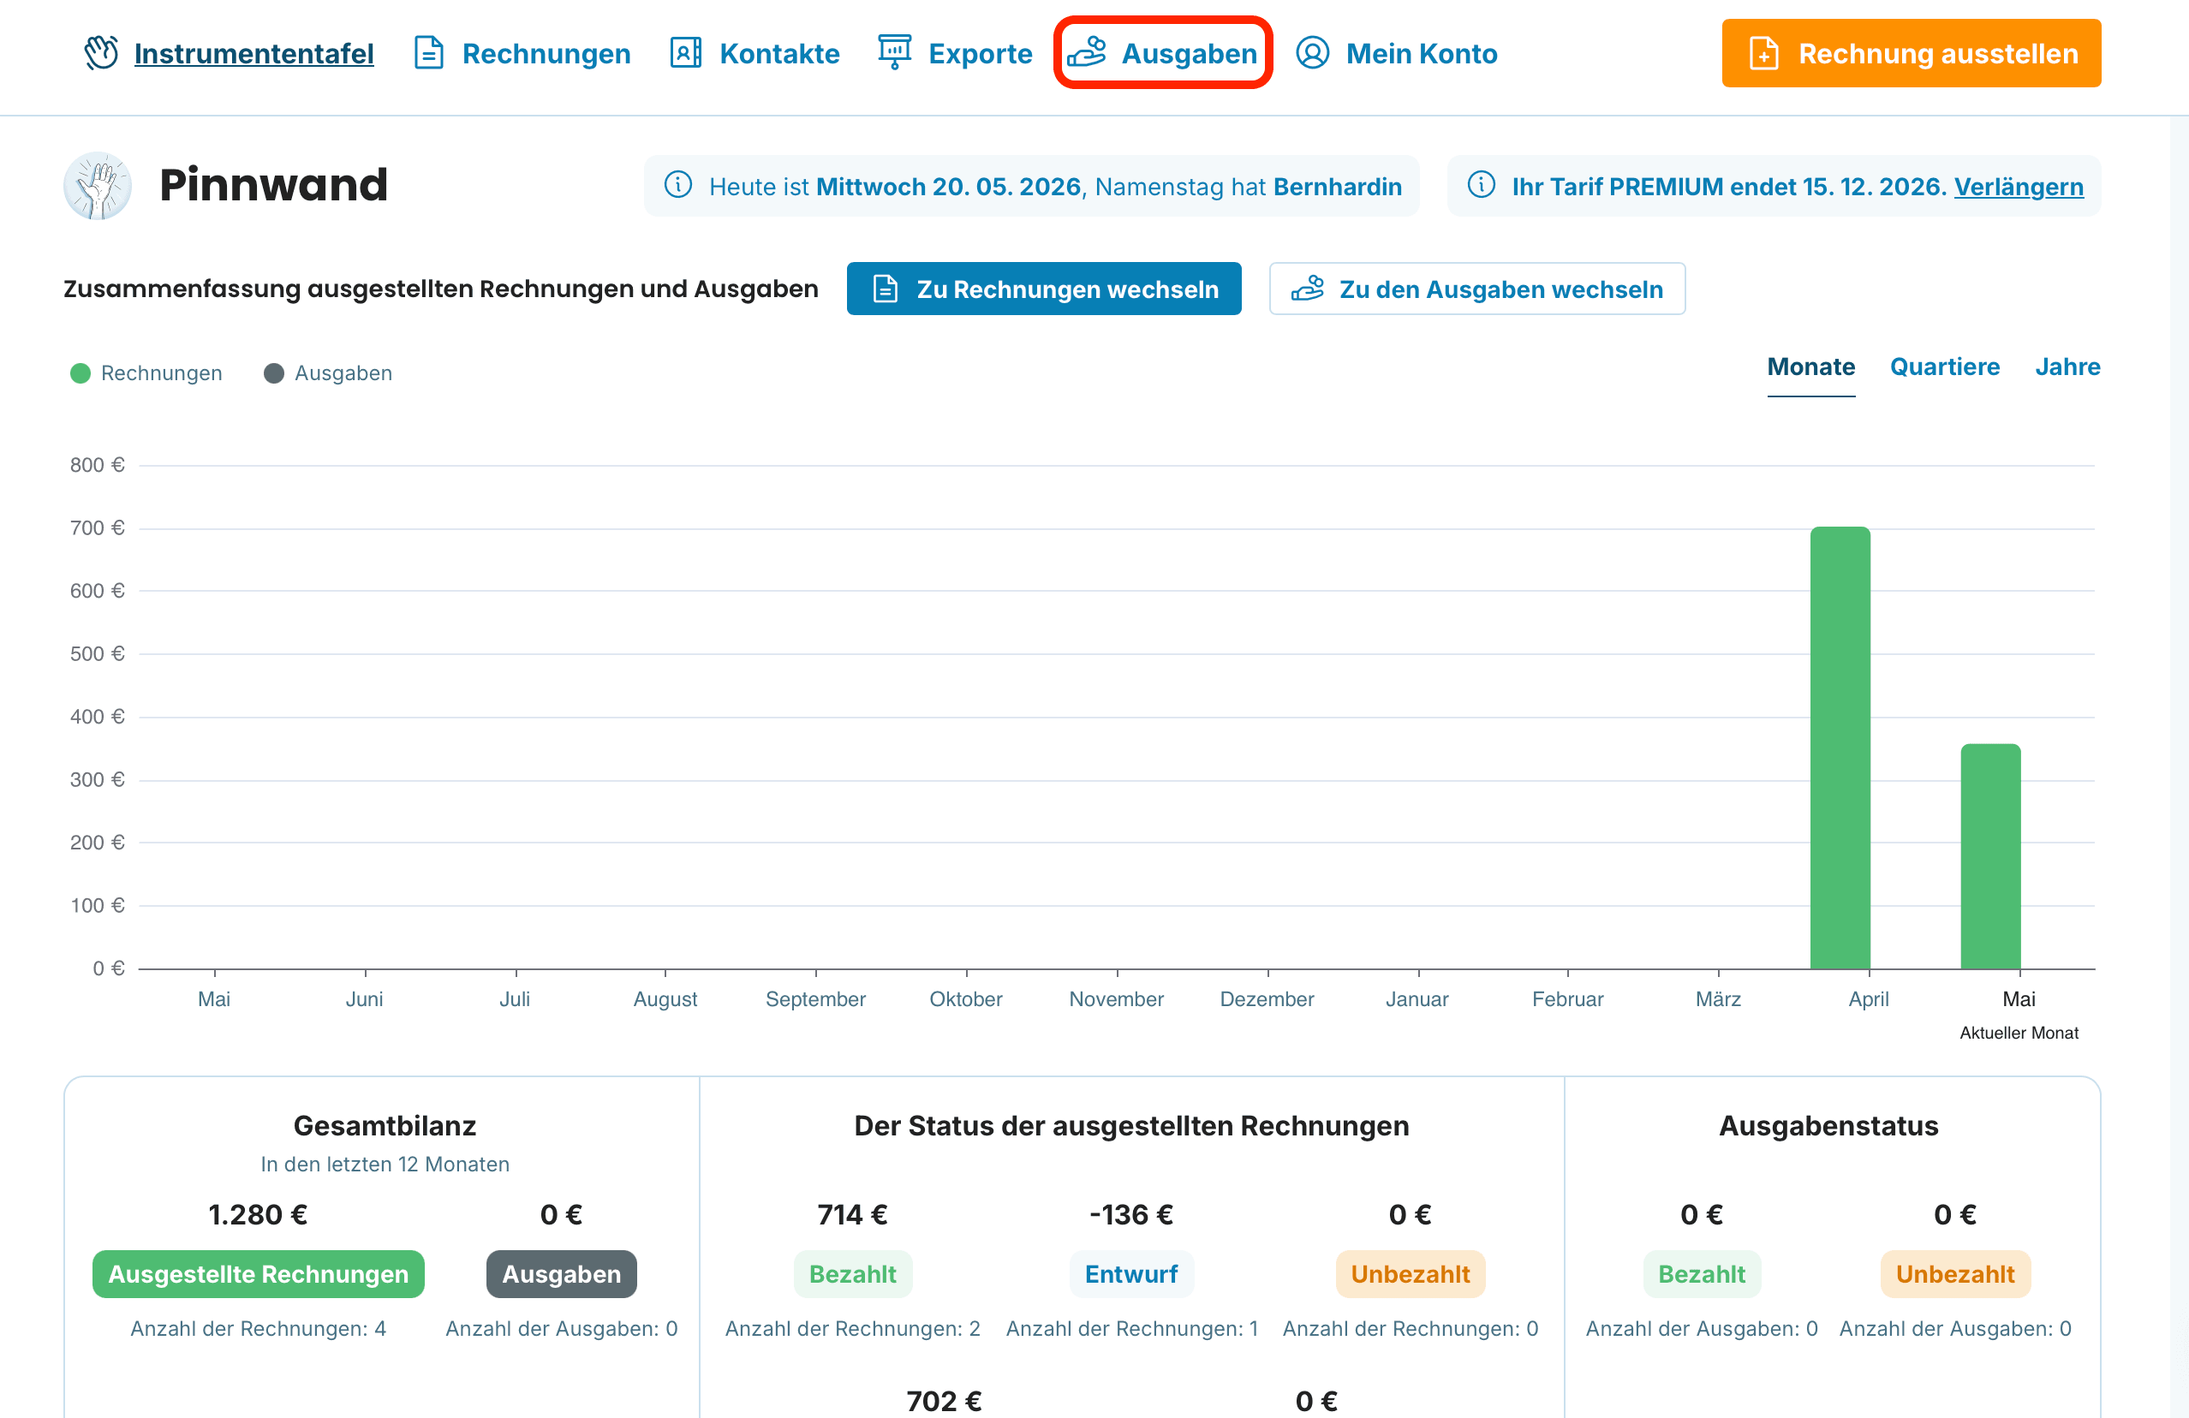Follow the Verlängern link
Viewport: 2189px width, 1418px height.
(2019, 187)
